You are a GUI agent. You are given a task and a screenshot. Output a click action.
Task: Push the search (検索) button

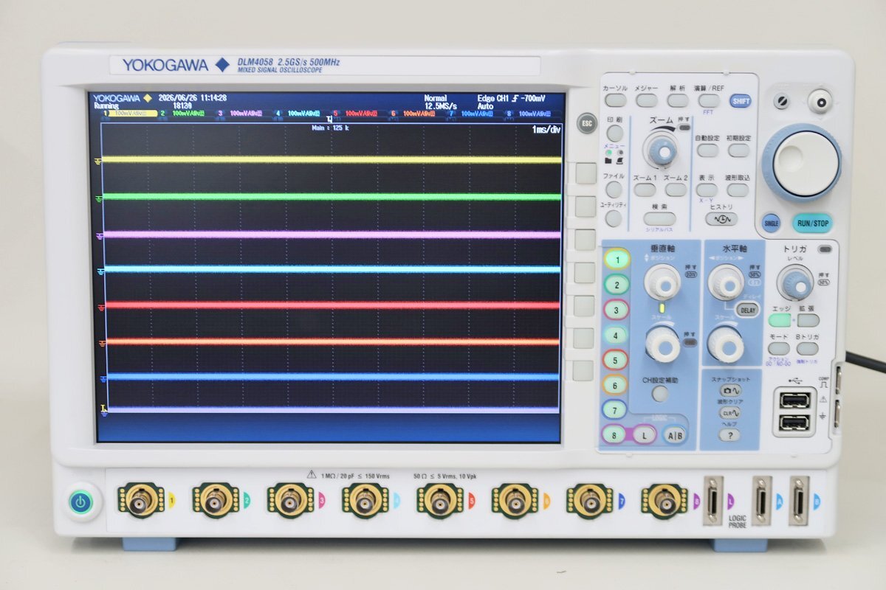coord(659,218)
